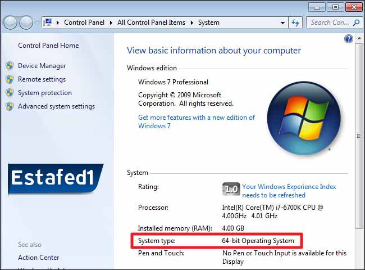365x270 pixels.
Task: Click the Windows Experience Index rating badge
Action: pyautogui.click(x=231, y=188)
